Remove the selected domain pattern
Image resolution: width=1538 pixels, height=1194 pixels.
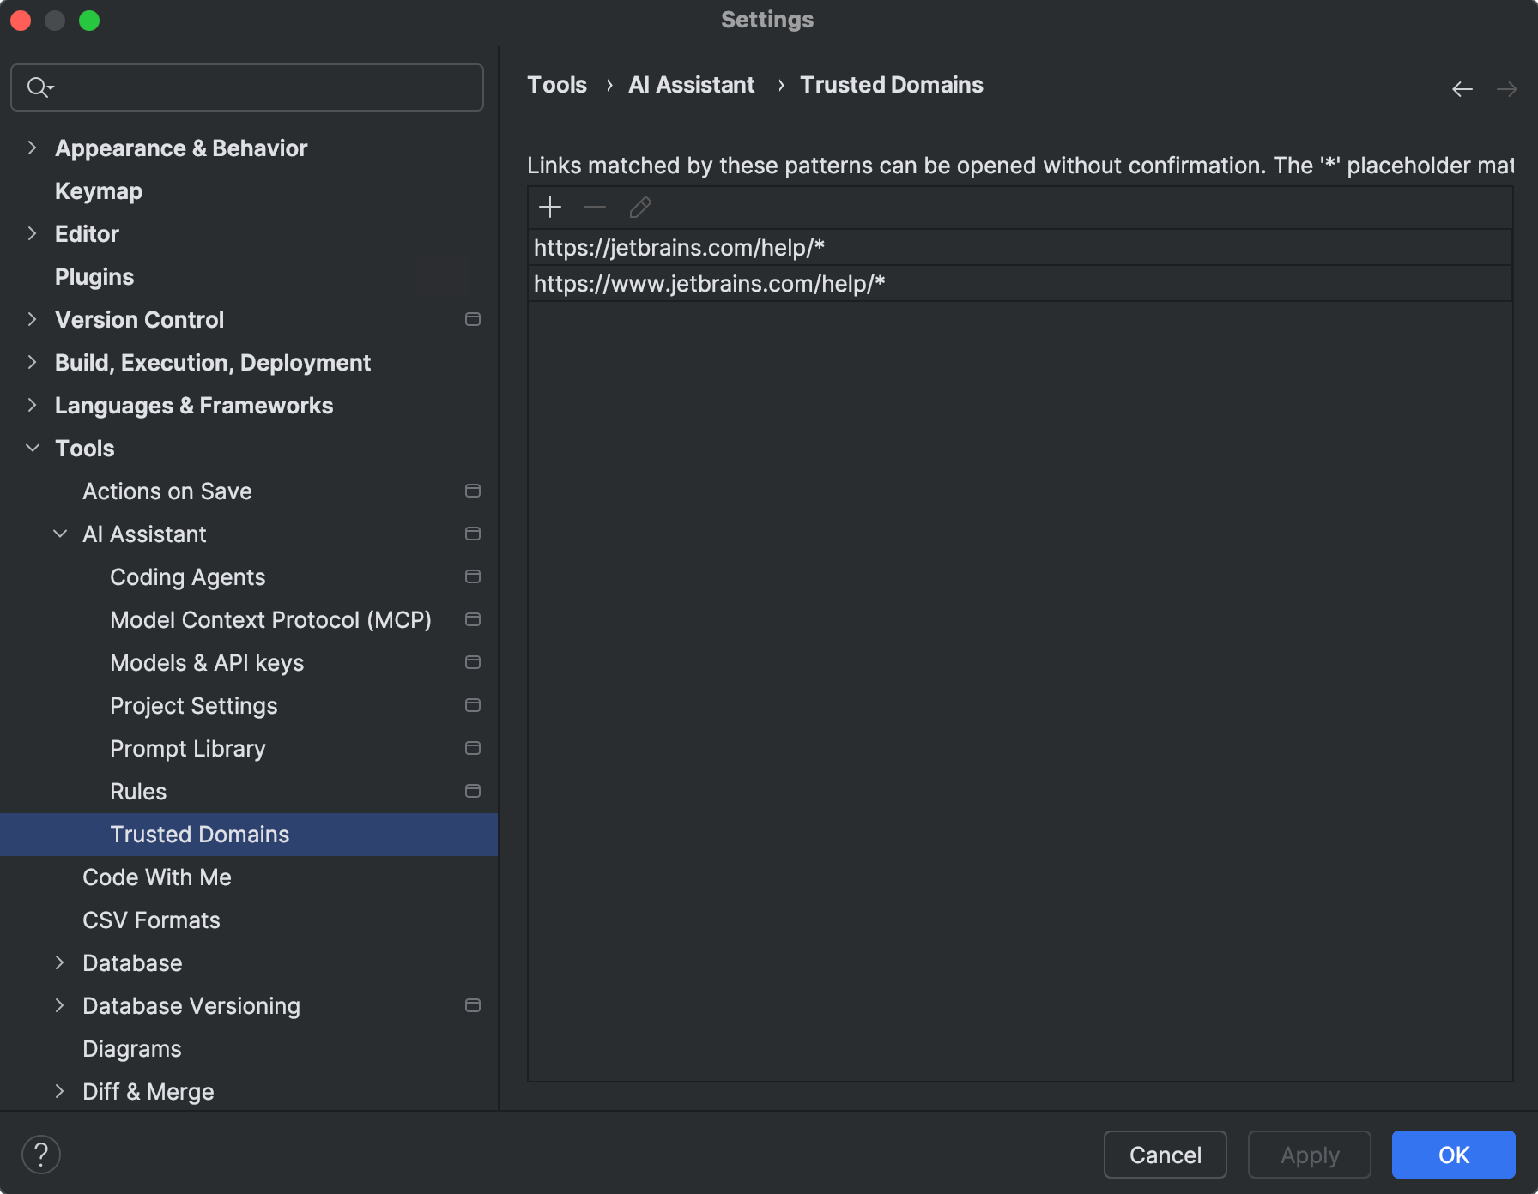(x=595, y=207)
